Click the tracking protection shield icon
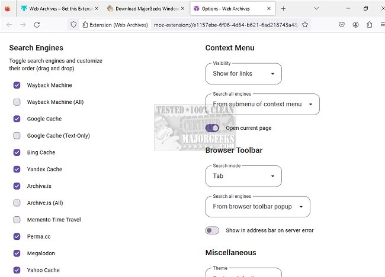This screenshot has width=385, height=277. point(73,25)
